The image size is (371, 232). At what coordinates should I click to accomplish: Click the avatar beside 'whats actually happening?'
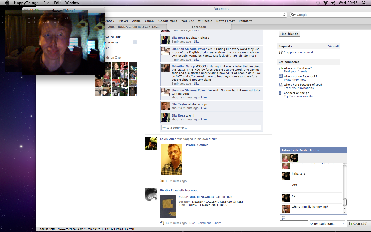tap(286, 209)
